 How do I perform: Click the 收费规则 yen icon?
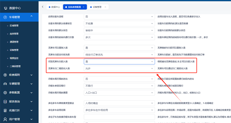click(5, 75)
